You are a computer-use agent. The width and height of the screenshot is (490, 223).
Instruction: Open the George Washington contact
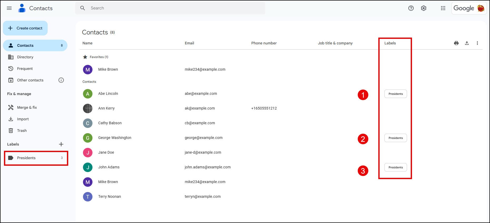115,138
